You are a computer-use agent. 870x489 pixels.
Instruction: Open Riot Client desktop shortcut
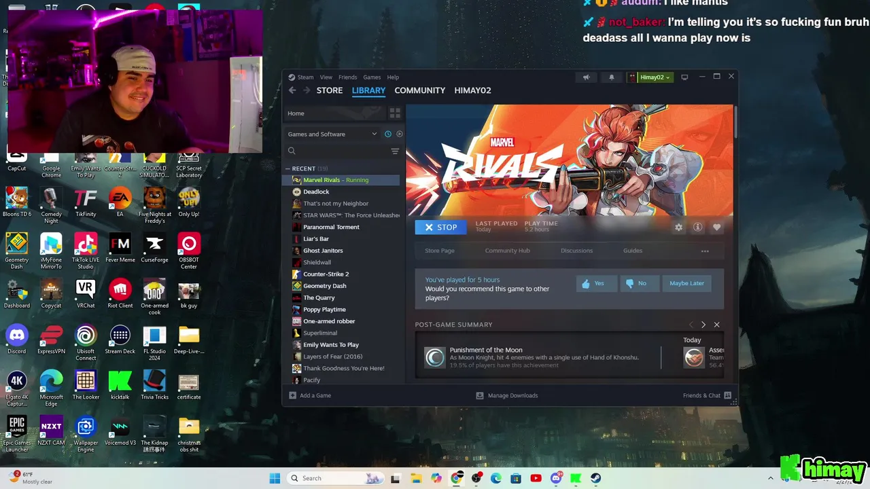(120, 293)
